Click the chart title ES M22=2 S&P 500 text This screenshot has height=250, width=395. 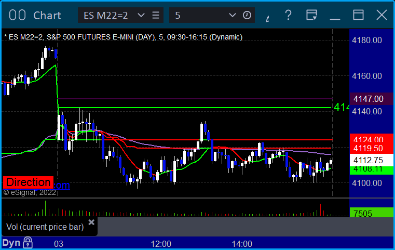pos(124,37)
